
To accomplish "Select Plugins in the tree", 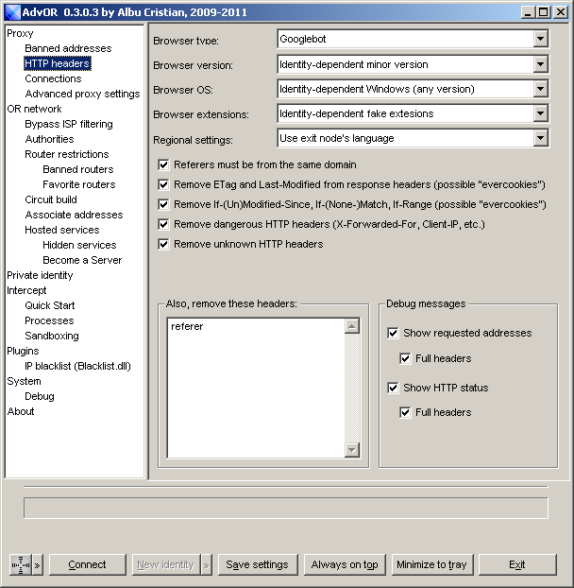I will (x=23, y=351).
